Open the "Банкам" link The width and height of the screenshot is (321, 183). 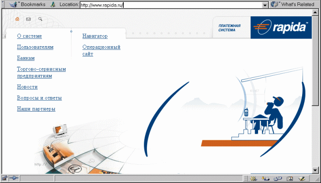26,58
